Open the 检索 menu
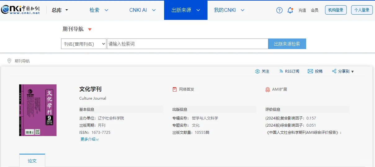The height and width of the screenshot is (167, 375). click(x=95, y=10)
